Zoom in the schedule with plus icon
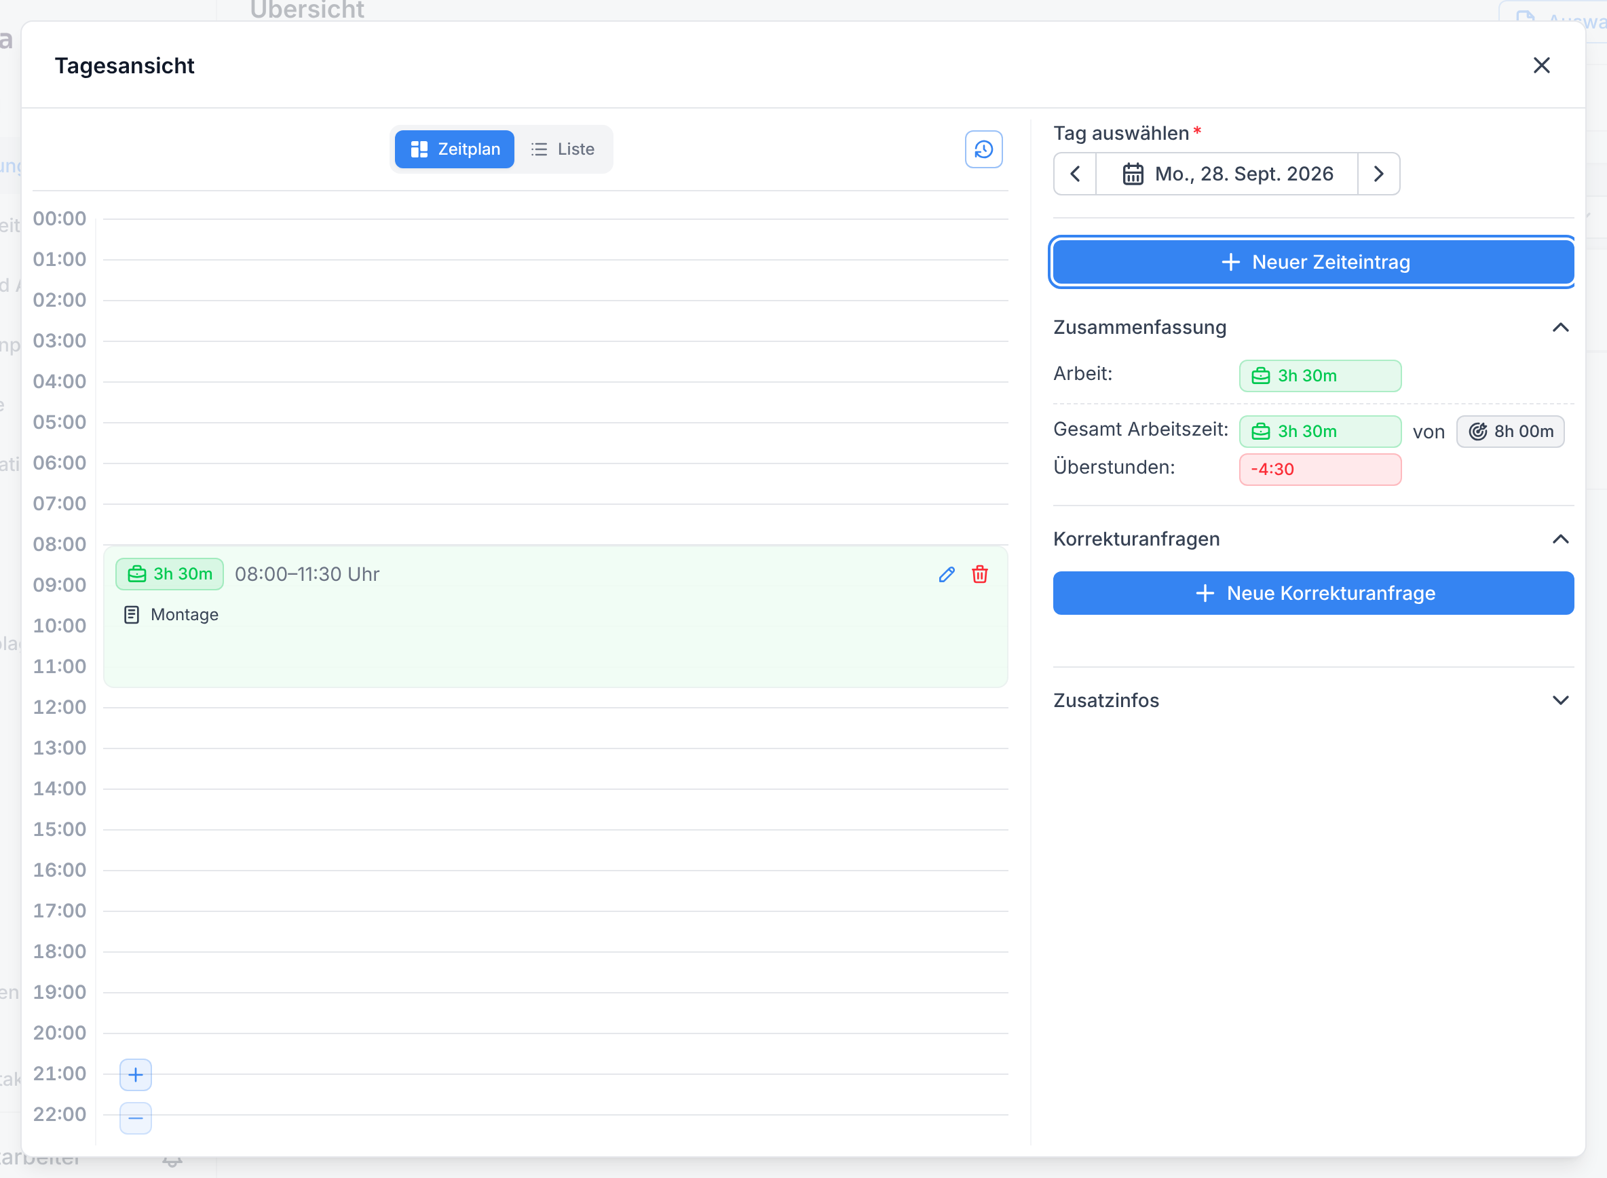This screenshot has width=1607, height=1178. click(x=136, y=1075)
